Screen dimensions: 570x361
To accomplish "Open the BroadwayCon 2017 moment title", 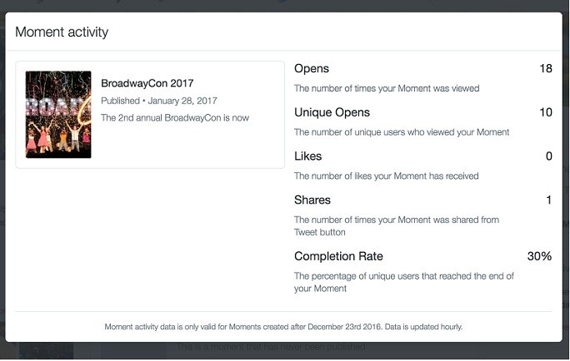I will click(147, 83).
